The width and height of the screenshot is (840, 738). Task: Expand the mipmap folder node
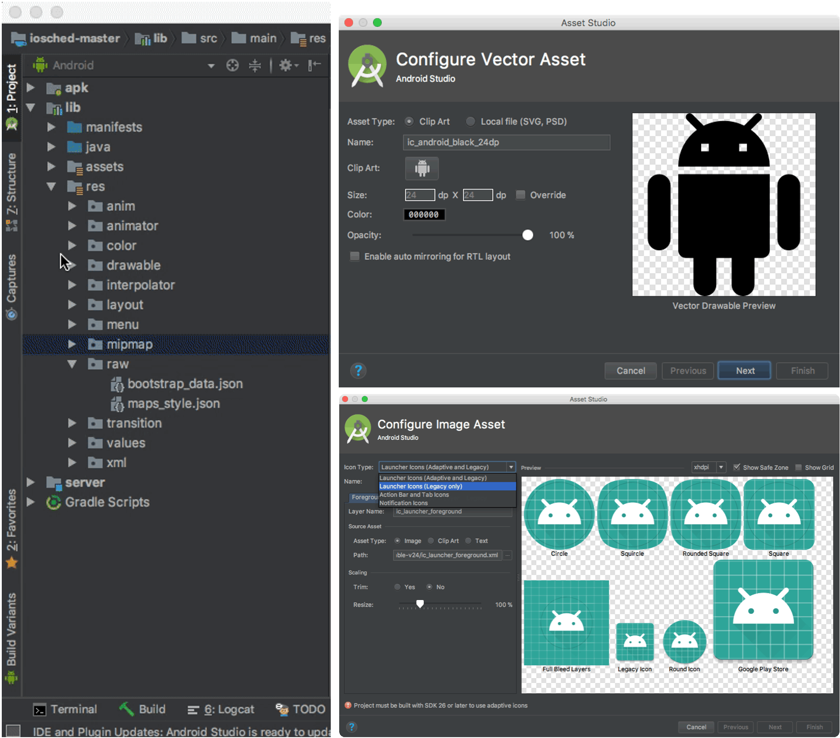72,344
